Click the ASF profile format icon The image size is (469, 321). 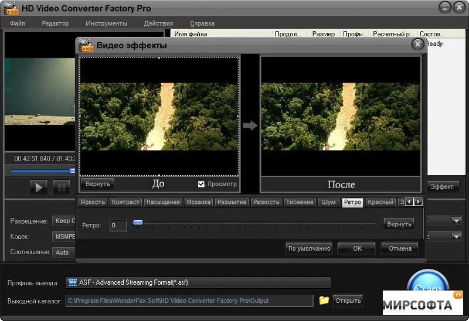[72, 282]
